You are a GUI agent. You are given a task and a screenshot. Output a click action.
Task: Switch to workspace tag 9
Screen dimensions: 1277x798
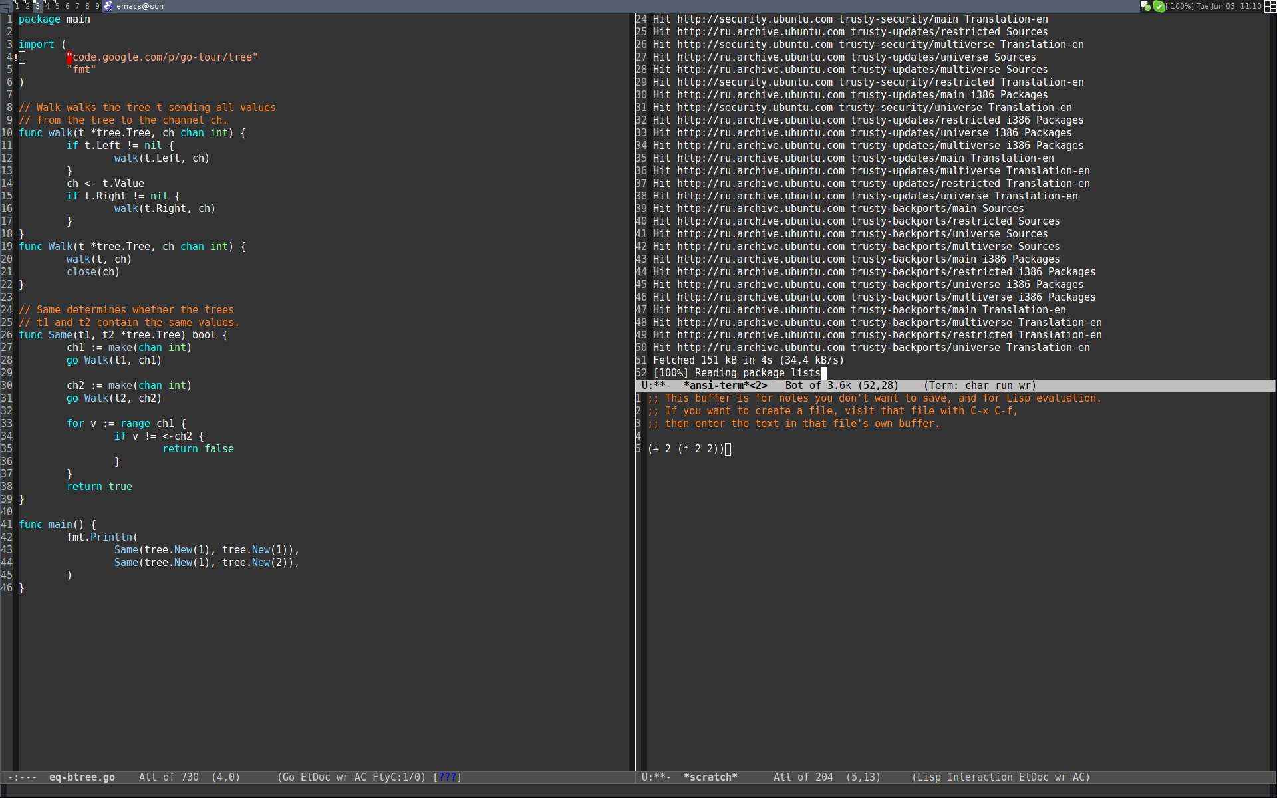pos(97,6)
